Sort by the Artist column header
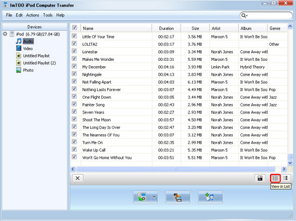296x221 pixels. (224, 28)
